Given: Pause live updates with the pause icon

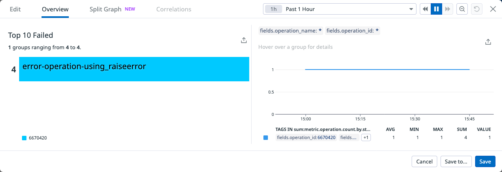Looking at the screenshot, I should (x=436, y=9).
